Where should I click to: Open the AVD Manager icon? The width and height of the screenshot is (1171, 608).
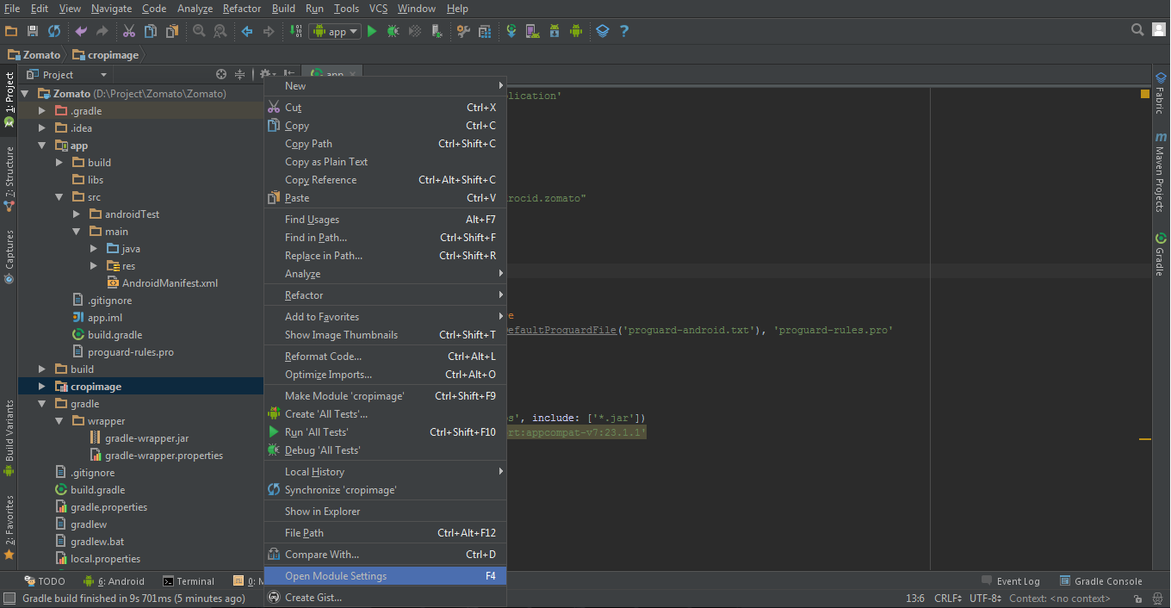click(x=533, y=31)
